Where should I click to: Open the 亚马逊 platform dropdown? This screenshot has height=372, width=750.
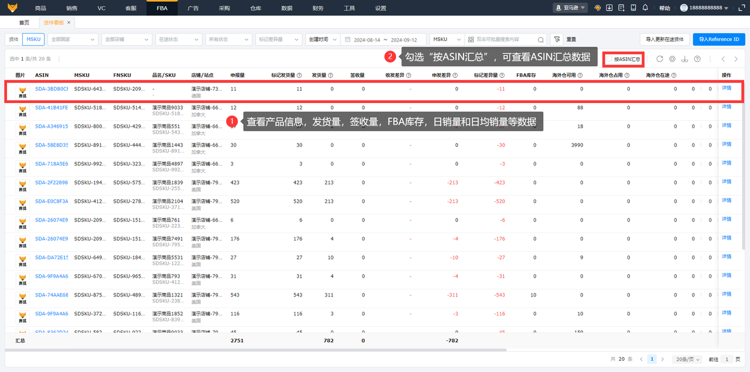point(570,8)
